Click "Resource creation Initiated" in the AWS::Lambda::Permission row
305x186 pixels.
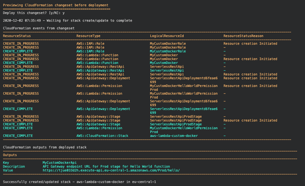click(x=250, y=86)
